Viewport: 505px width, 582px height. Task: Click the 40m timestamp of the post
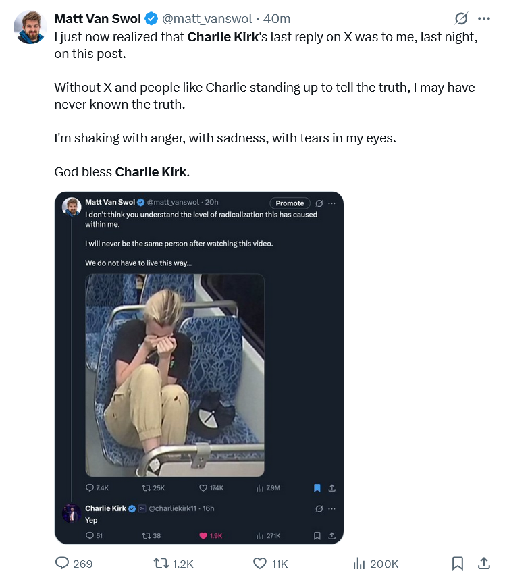(277, 19)
